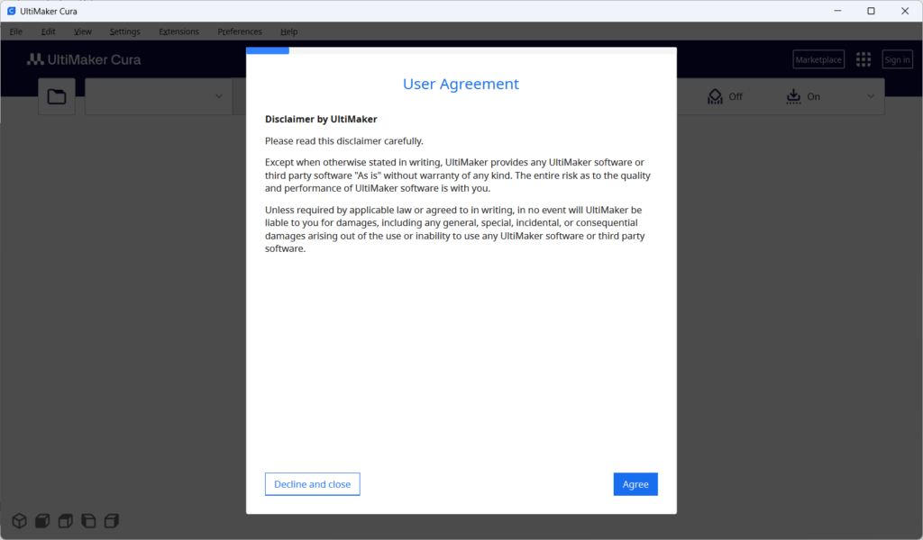The width and height of the screenshot is (923, 540).
Task: Click the paragraph starting "Except when otherwise"
Action: coord(458,175)
